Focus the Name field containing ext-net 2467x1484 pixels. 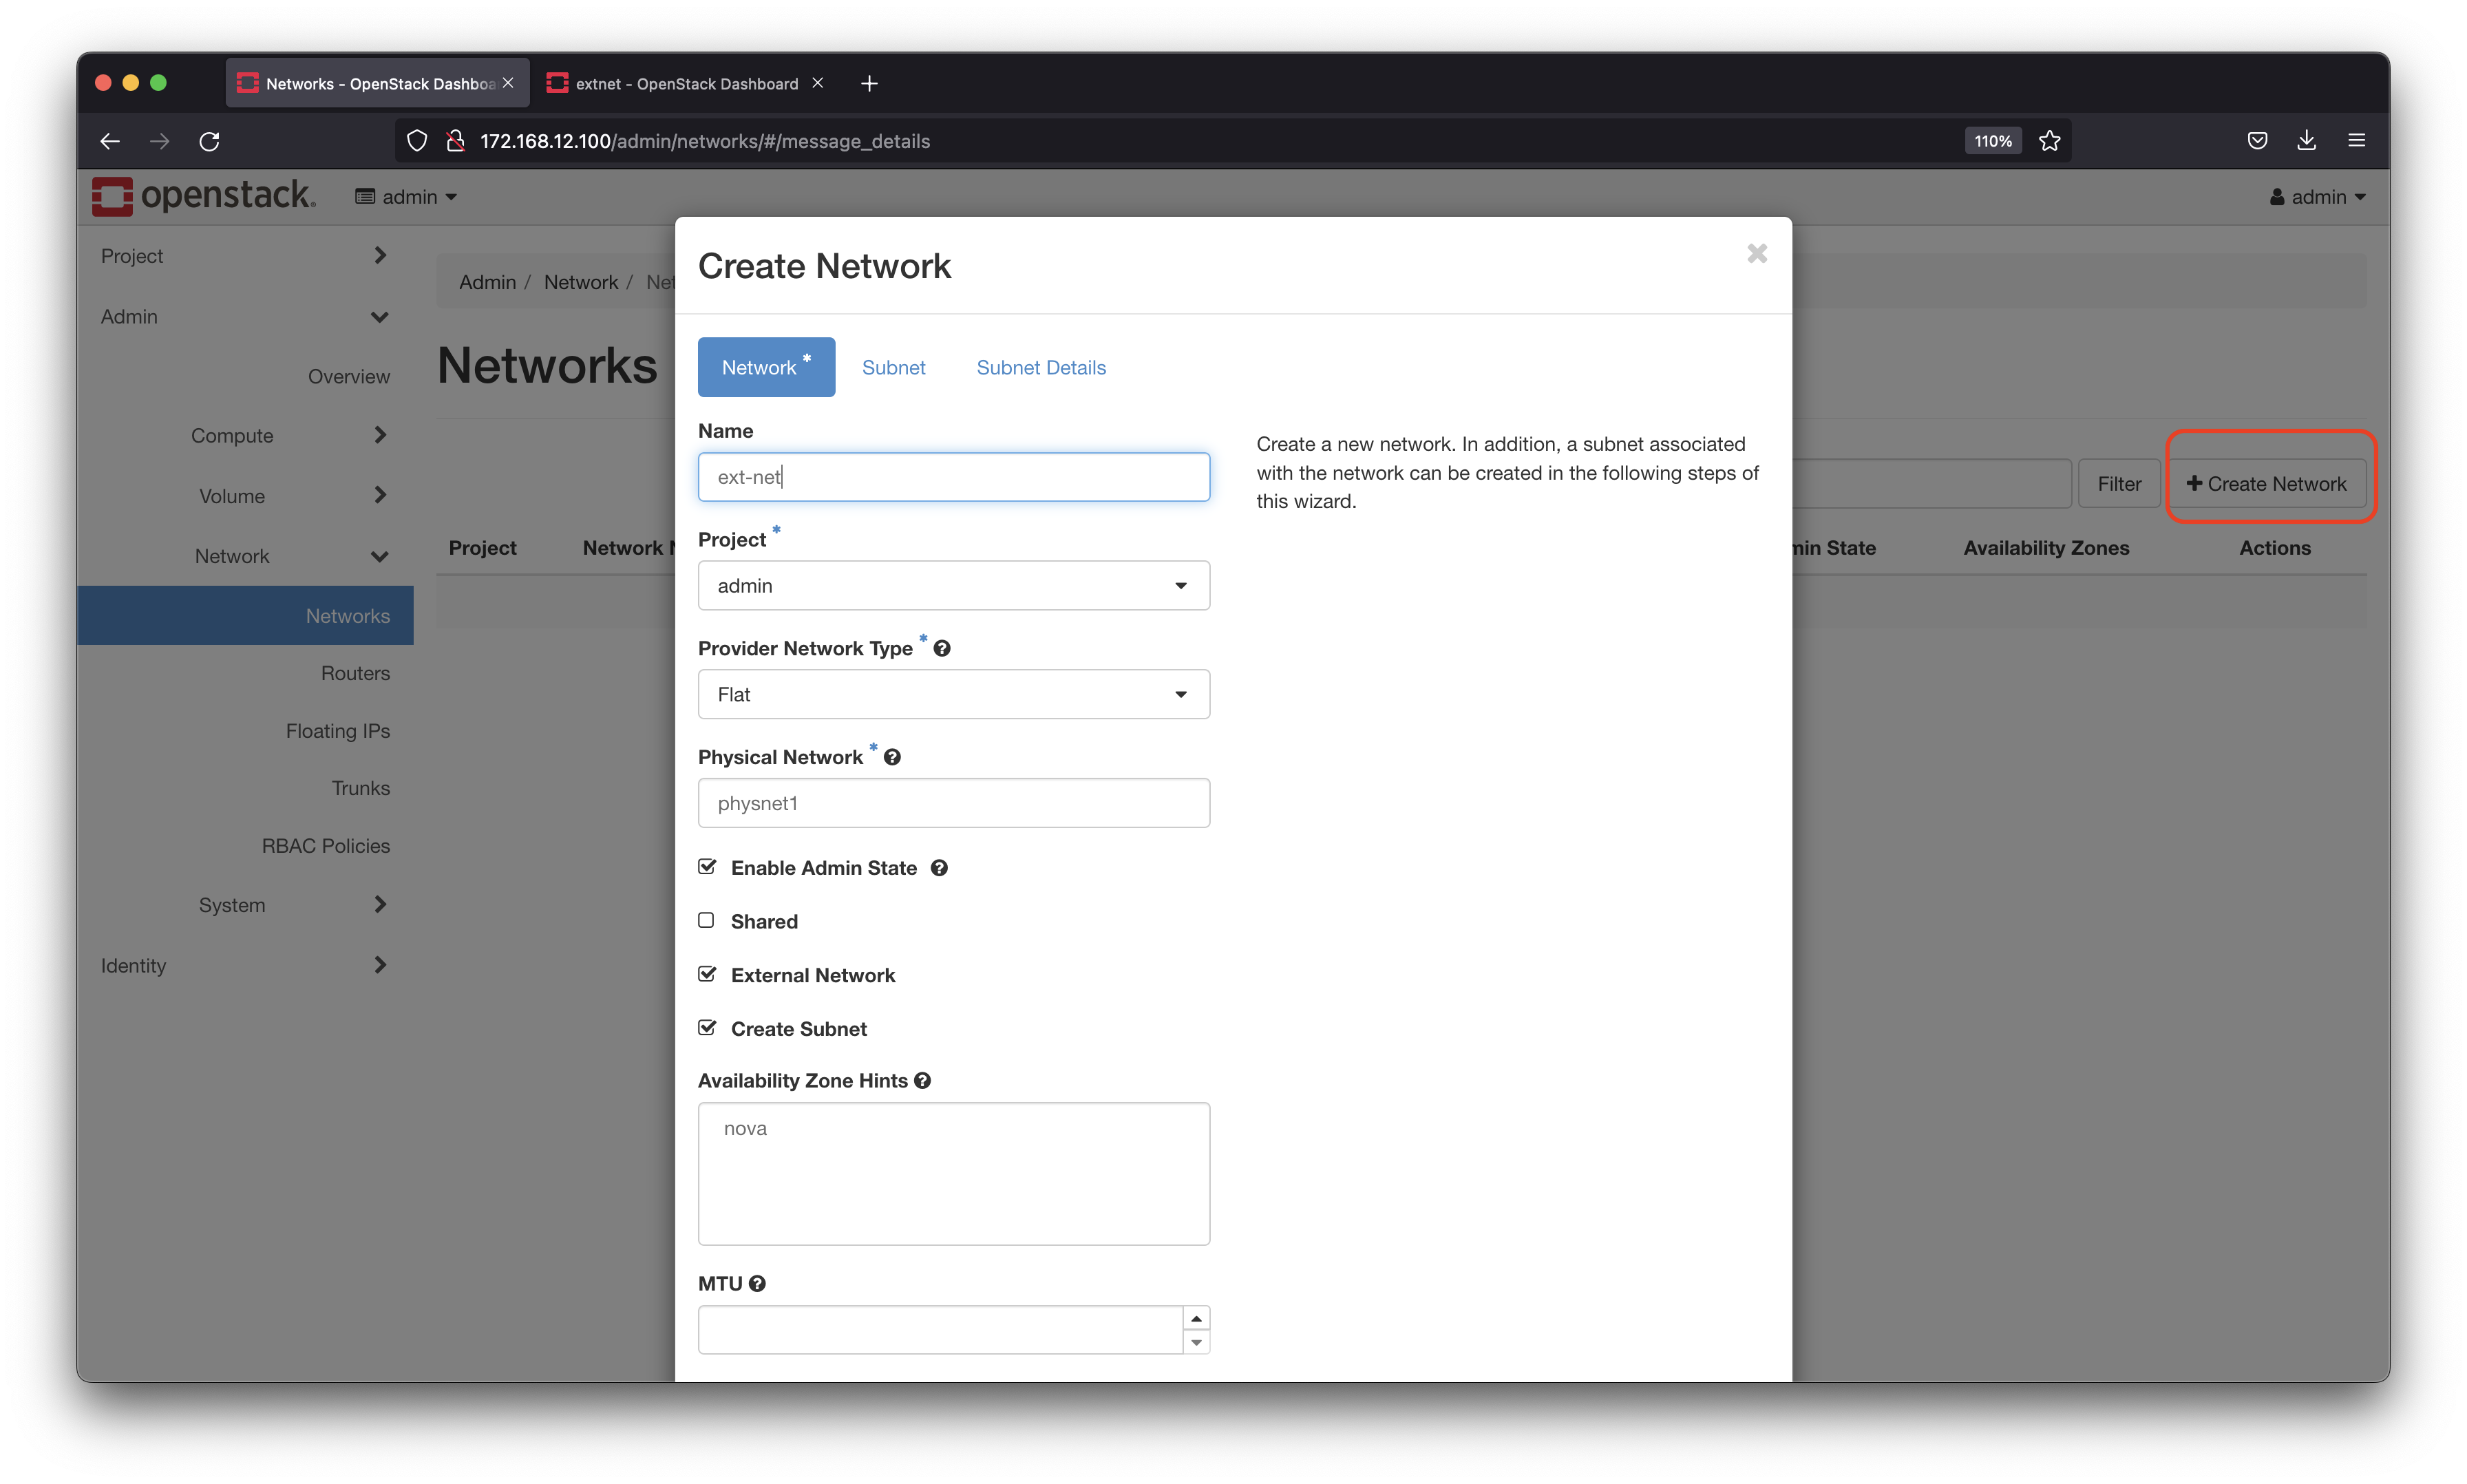point(953,477)
